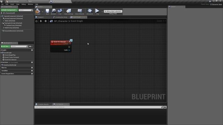Click the favorites star in graph breadcrumb bar
Viewport: 223px width, 125px height.
[37, 21]
